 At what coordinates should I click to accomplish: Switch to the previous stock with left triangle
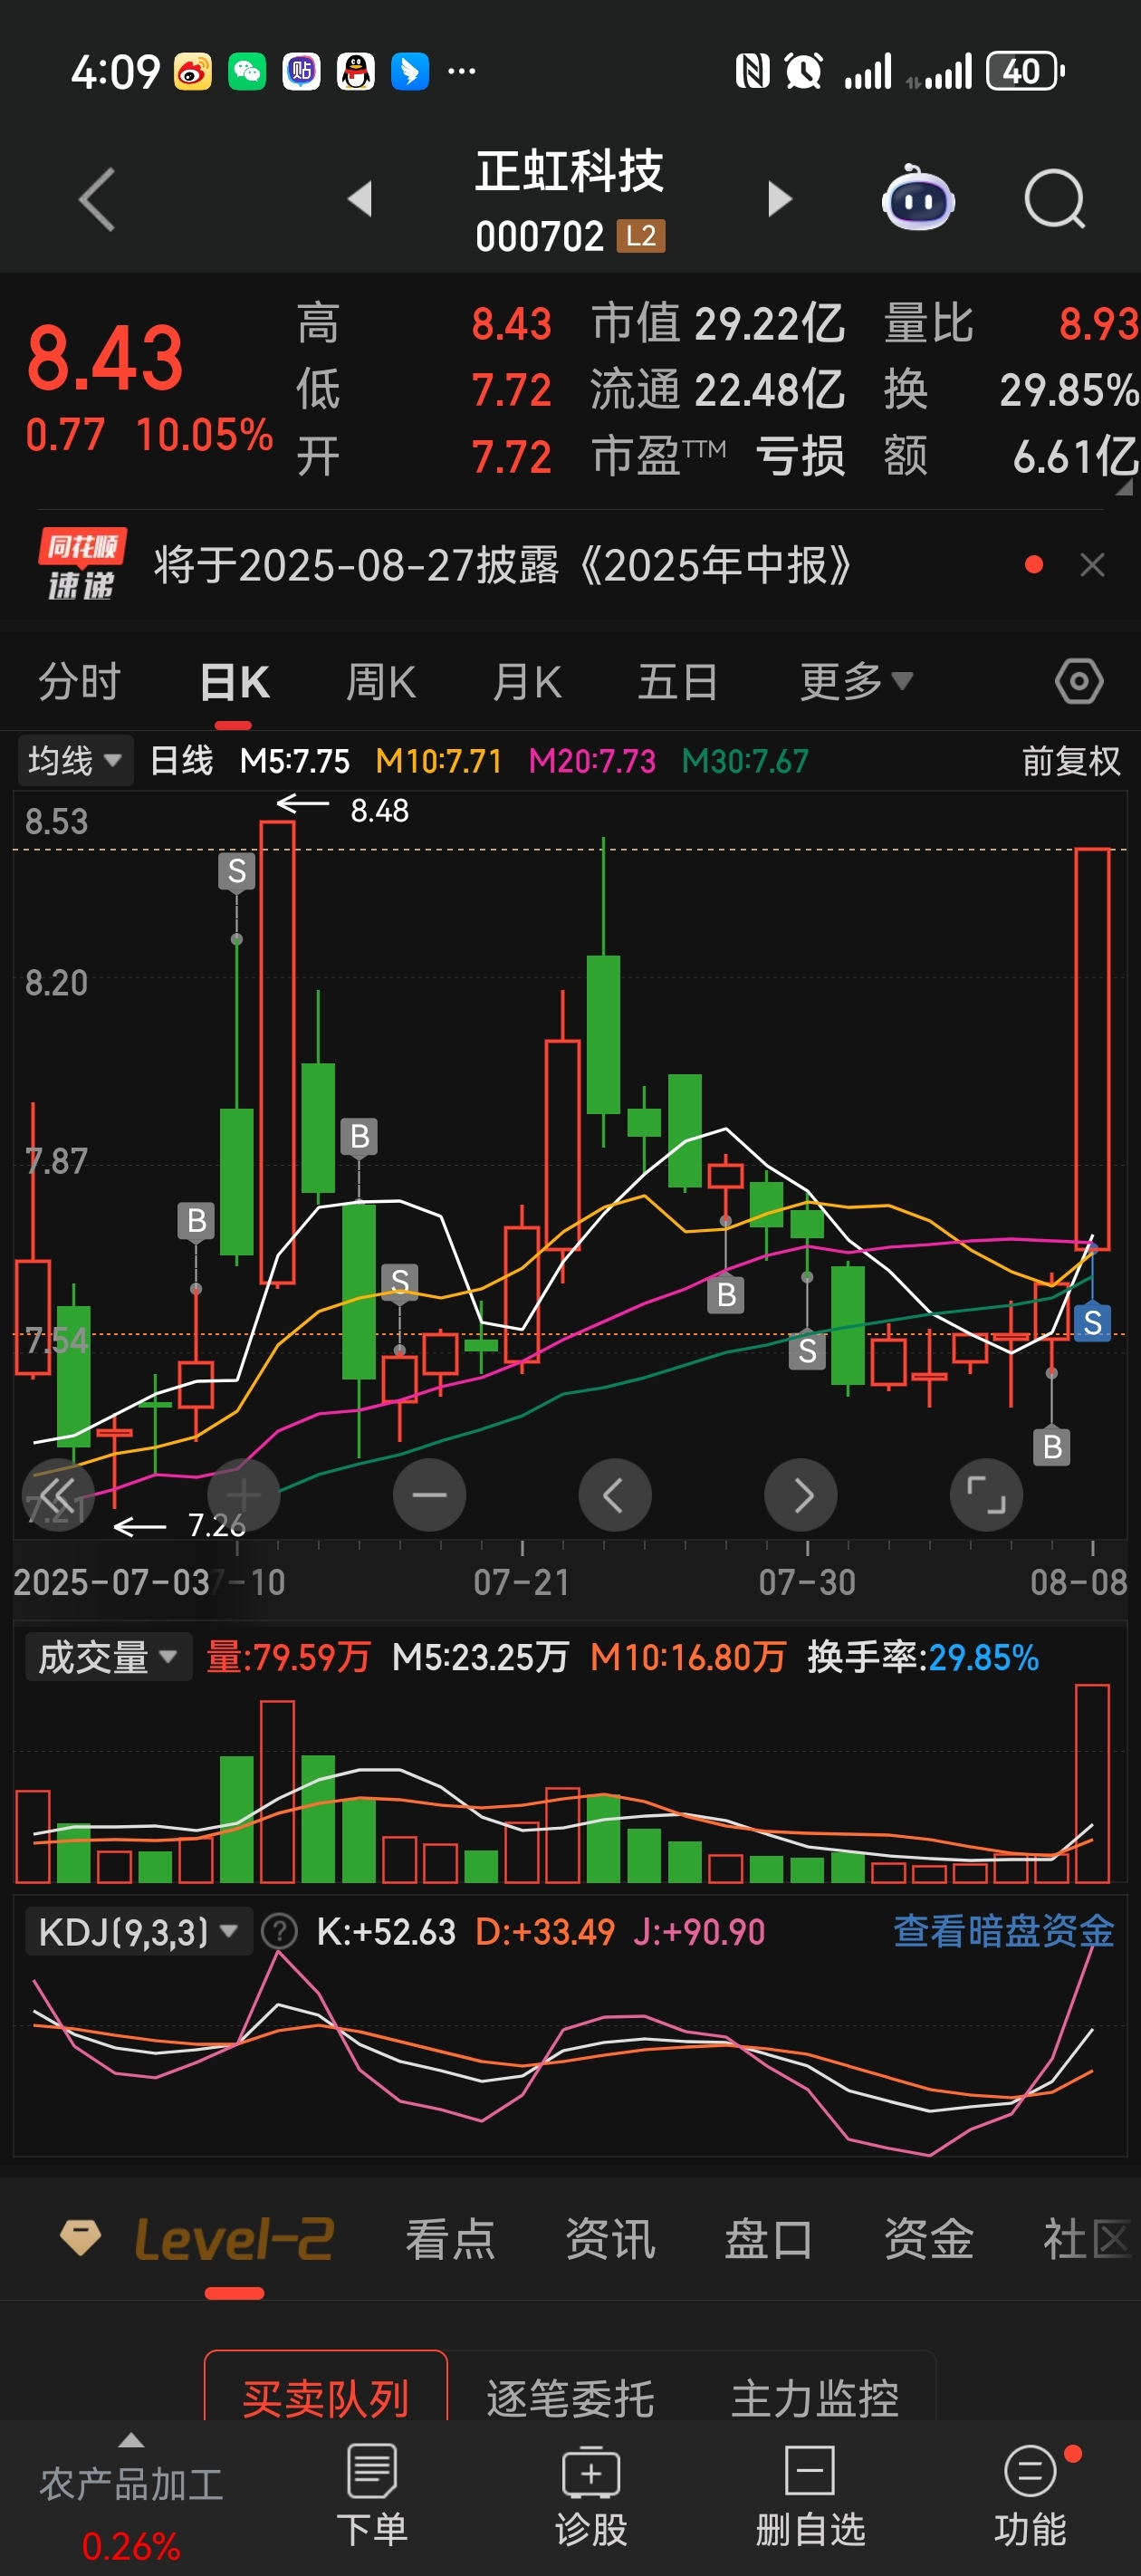[360, 199]
